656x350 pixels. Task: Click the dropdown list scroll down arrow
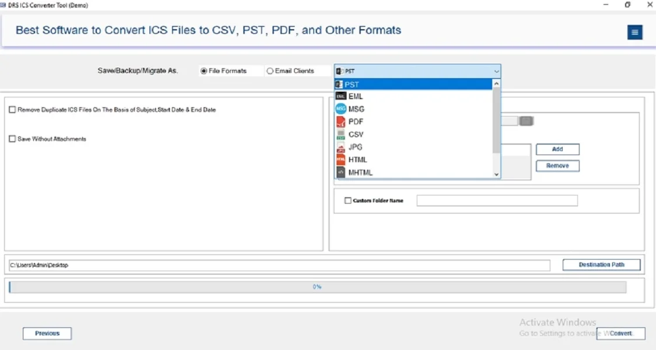[x=496, y=174]
